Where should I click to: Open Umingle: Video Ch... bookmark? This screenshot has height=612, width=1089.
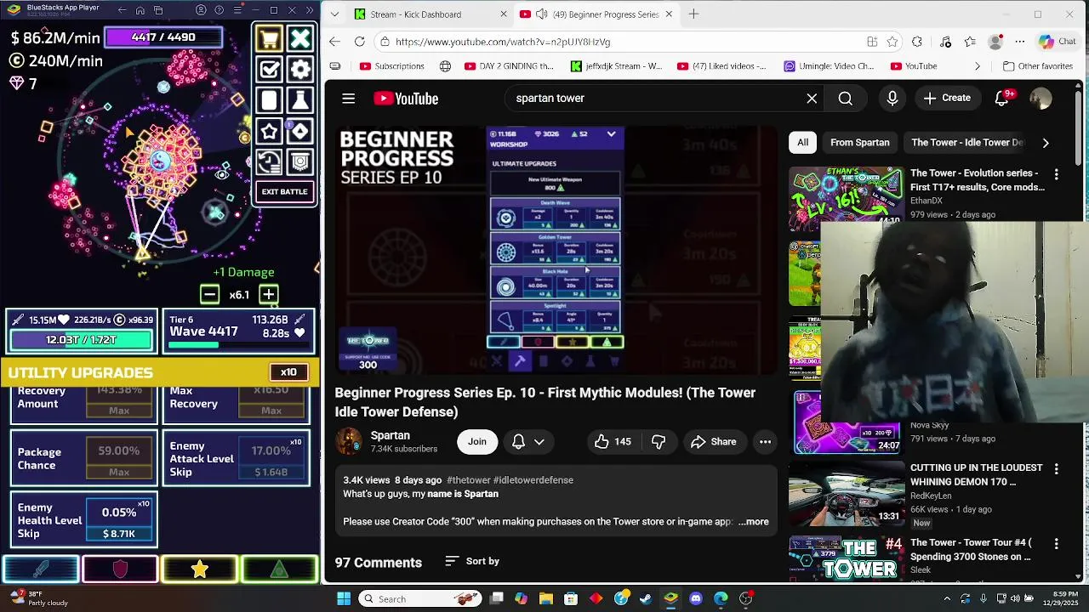point(830,66)
